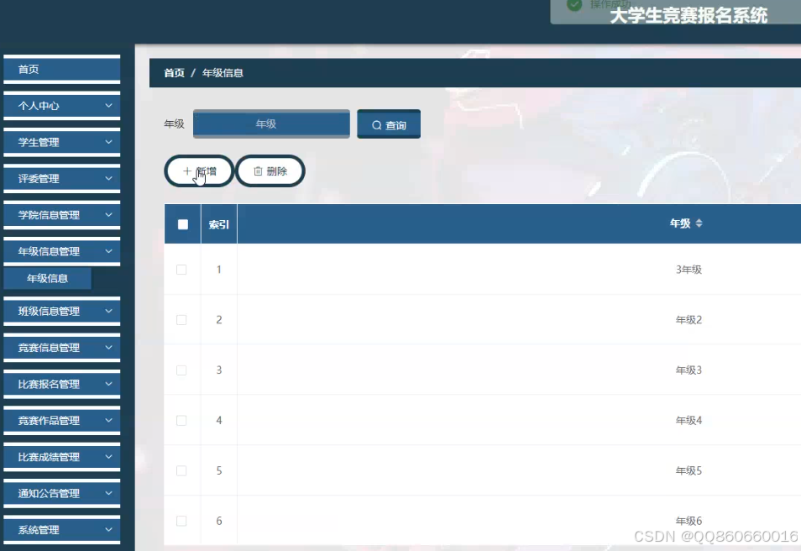Click the plus icon on the 新增 button

pyautogui.click(x=186, y=171)
